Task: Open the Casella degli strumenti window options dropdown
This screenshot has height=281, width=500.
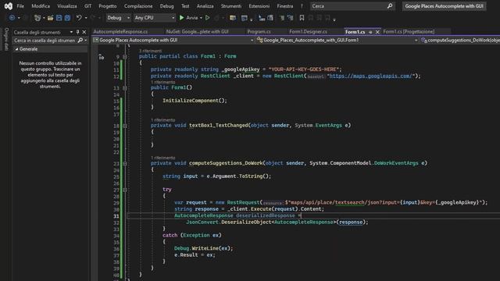Action: tap(71, 32)
